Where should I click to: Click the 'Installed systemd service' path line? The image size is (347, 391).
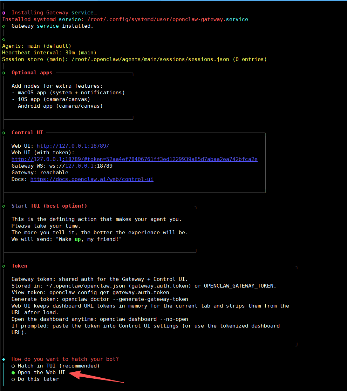tap(125, 19)
